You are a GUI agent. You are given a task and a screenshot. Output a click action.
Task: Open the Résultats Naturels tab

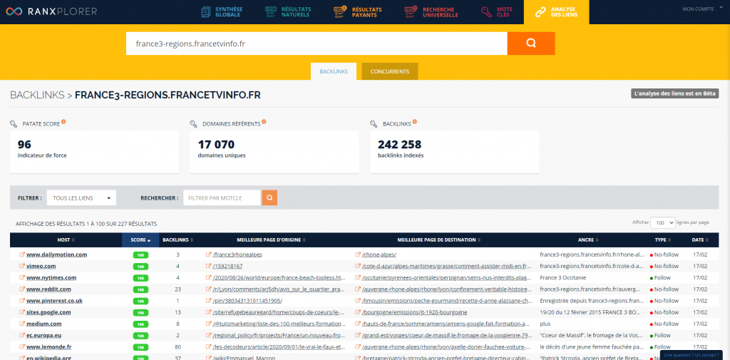click(x=288, y=12)
